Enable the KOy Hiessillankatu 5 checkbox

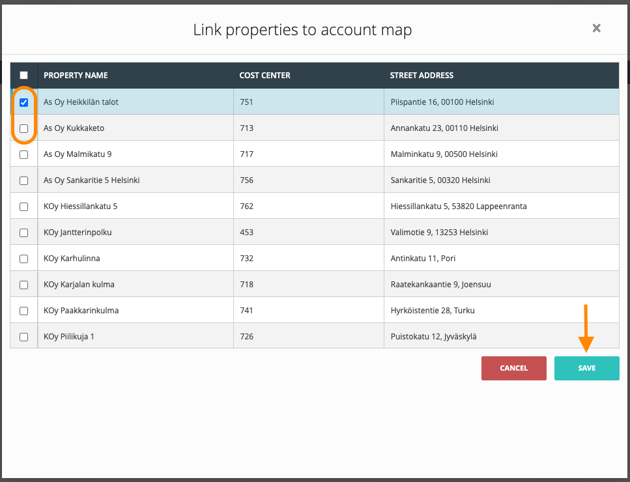24,206
